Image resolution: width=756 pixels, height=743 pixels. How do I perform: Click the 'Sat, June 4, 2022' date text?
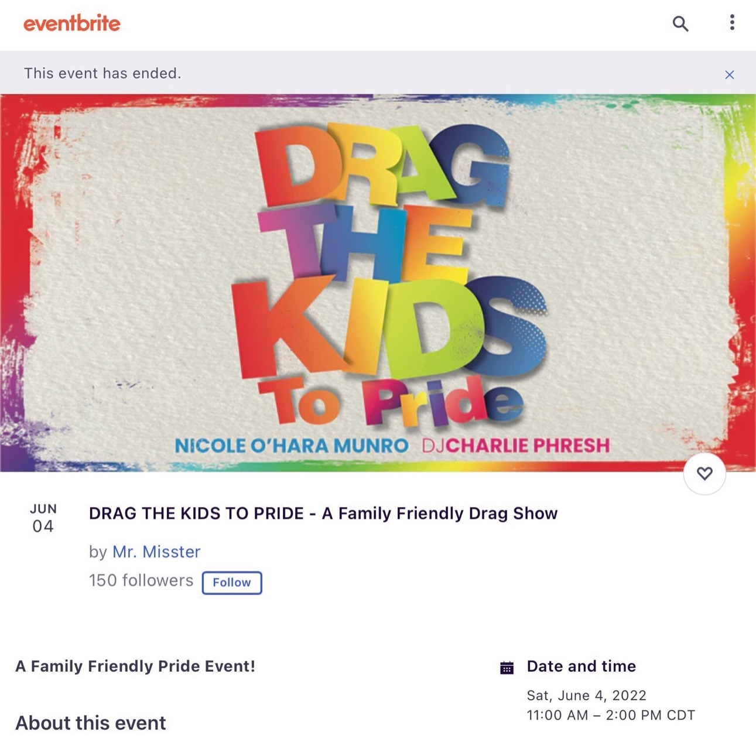586,696
